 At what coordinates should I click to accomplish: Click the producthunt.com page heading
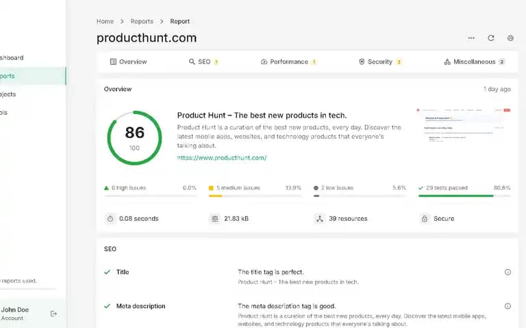point(147,38)
